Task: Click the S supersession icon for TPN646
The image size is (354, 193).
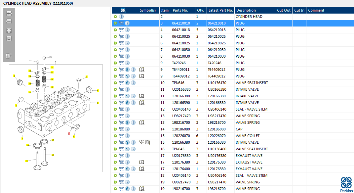Action: point(127,83)
